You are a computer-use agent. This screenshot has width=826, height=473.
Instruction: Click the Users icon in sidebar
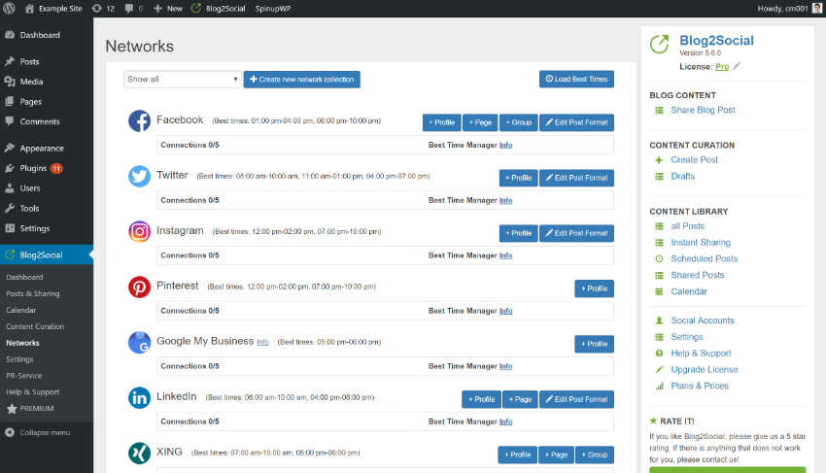pyautogui.click(x=10, y=188)
